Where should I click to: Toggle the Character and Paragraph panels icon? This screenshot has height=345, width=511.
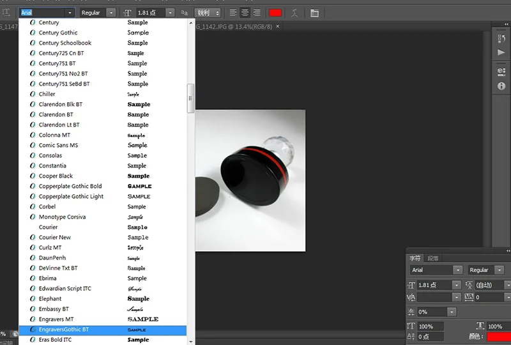click(x=315, y=13)
